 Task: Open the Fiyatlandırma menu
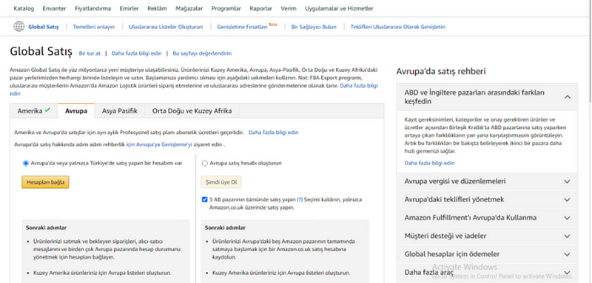coord(93,8)
